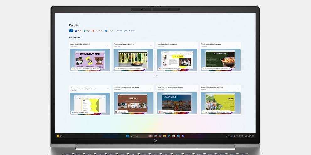Open the Copilot app in the taskbar
The height and width of the screenshot is (155, 311).
160,136
